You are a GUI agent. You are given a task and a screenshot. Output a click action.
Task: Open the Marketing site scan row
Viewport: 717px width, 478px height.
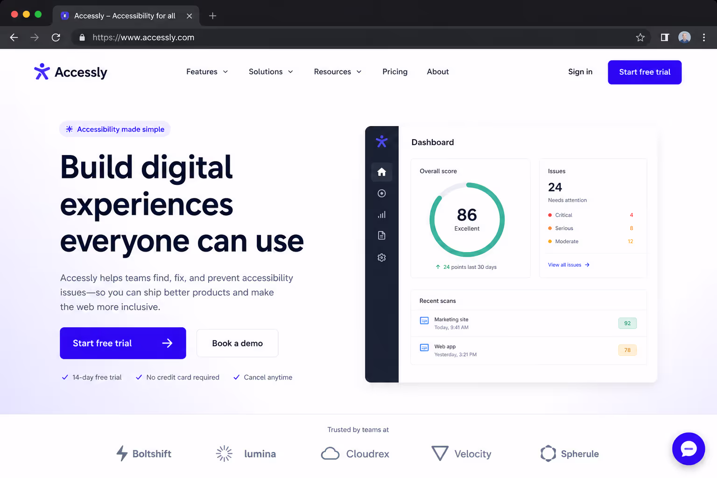[528, 323]
